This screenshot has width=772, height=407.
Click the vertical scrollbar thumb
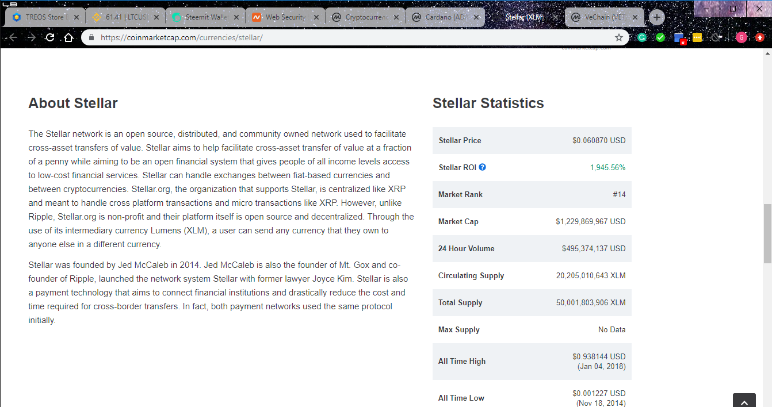(767, 233)
